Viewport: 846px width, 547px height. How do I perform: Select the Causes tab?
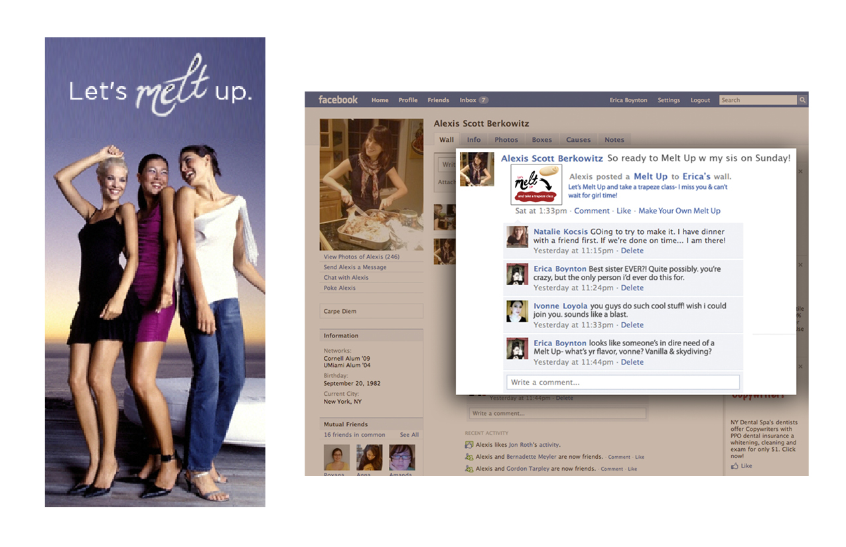point(578,140)
